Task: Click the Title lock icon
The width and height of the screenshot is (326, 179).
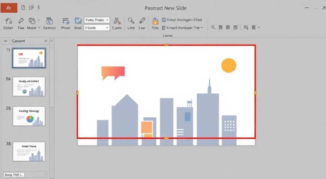Action: (x=155, y=21)
